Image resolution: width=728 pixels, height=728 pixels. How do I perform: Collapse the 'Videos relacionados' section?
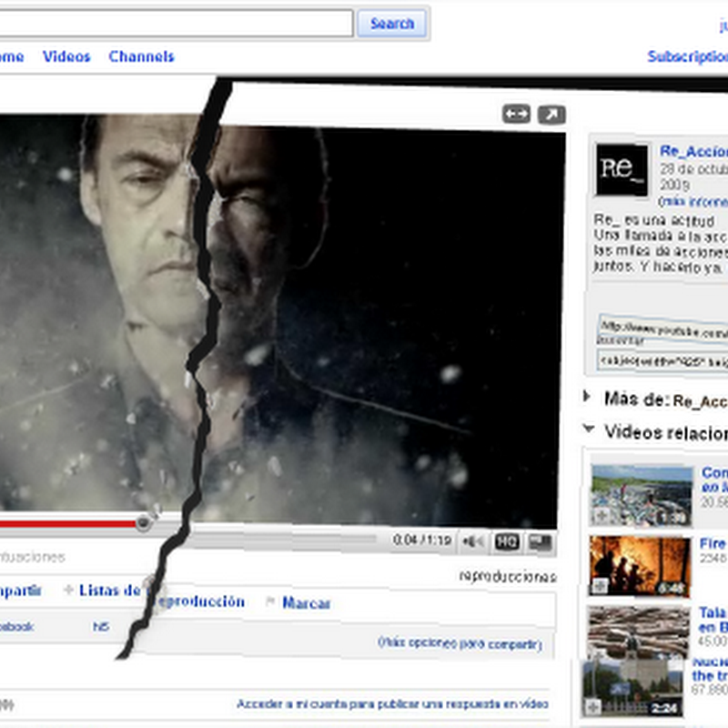[x=589, y=428]
